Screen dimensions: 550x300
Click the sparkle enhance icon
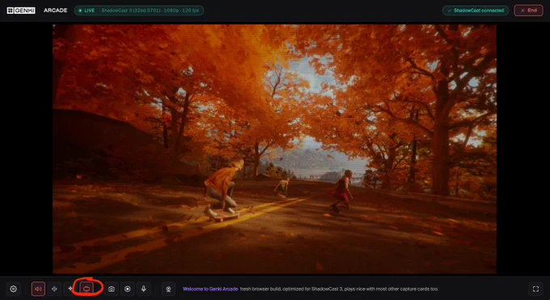click(x=70, y=289)
